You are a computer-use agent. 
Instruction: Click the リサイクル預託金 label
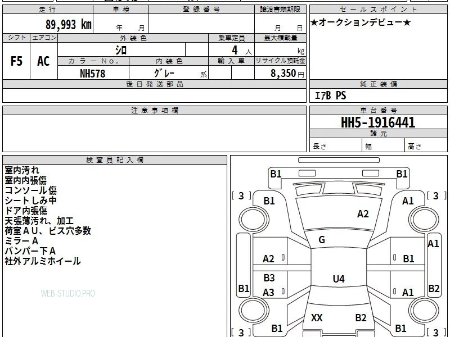[280, 61]
